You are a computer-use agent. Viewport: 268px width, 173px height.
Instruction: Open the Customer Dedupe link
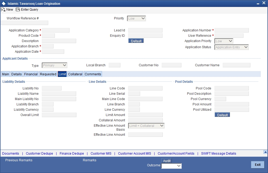click(x=39, y=154)
